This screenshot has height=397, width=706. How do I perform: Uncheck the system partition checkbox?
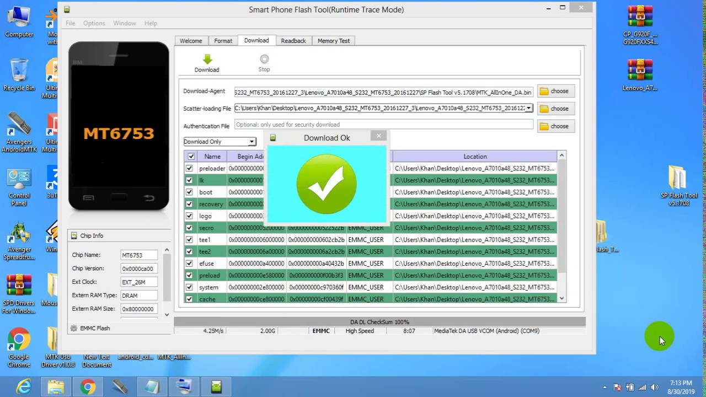pyautogui.click(x=190, y=287)
